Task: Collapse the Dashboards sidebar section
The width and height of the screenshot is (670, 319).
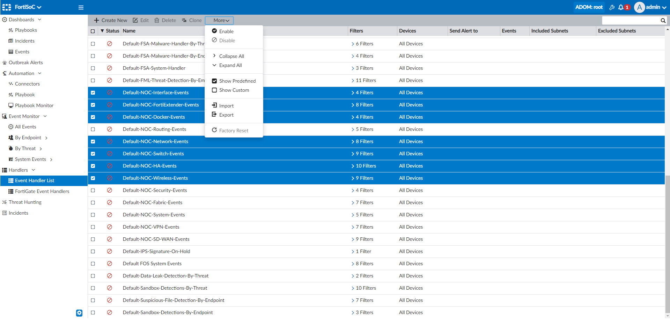Action: coord(40,20)
